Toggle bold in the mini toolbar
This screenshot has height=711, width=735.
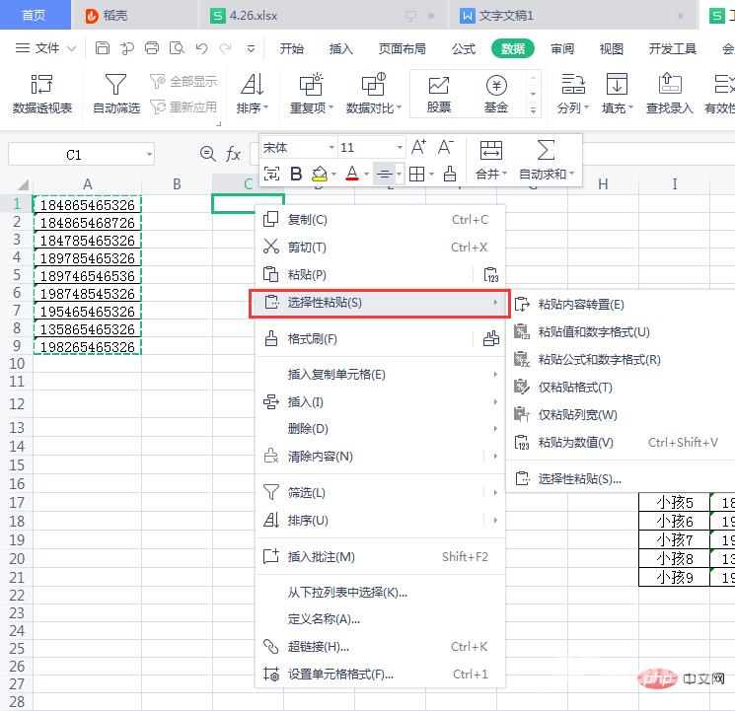coord(296,175)
